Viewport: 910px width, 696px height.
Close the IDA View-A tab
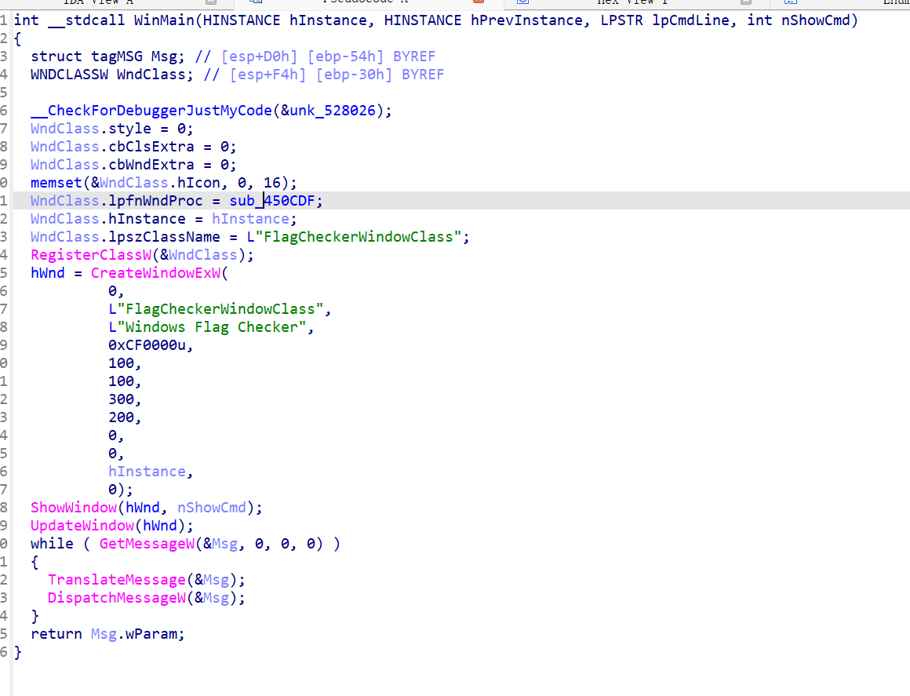pos(210,3)
